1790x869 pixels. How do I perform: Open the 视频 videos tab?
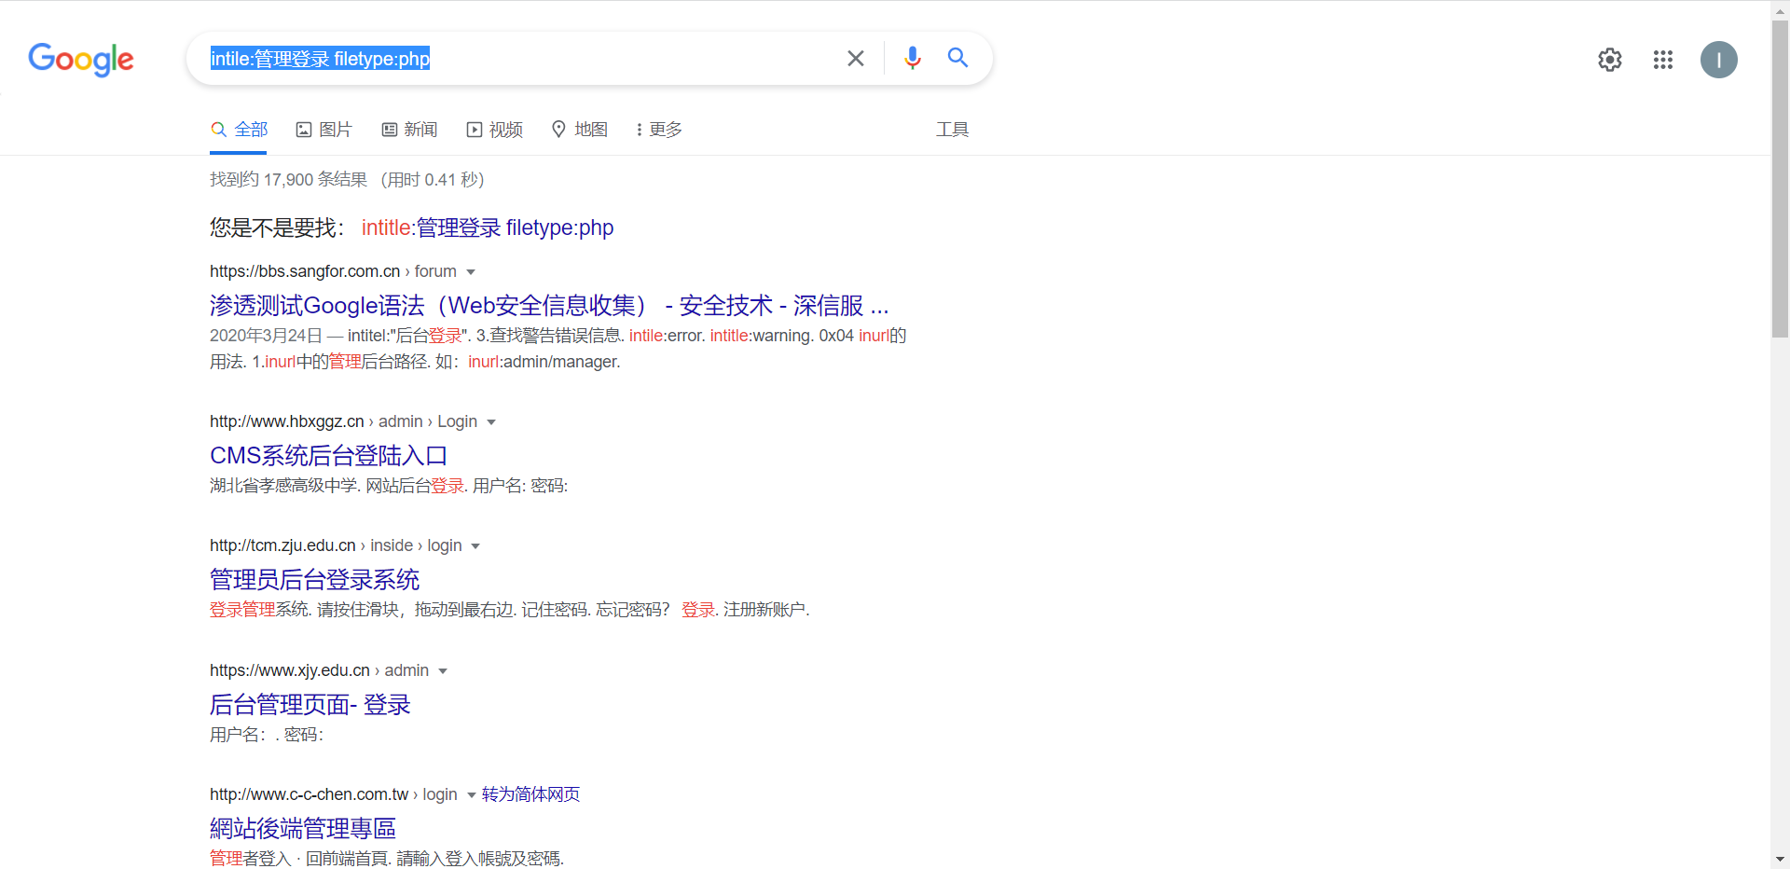[495, 130]
